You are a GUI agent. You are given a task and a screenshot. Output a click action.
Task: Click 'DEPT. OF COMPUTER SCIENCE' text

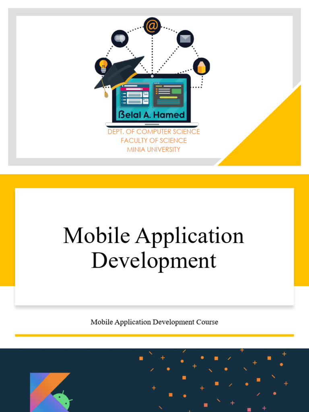click(x=154, y=132)
